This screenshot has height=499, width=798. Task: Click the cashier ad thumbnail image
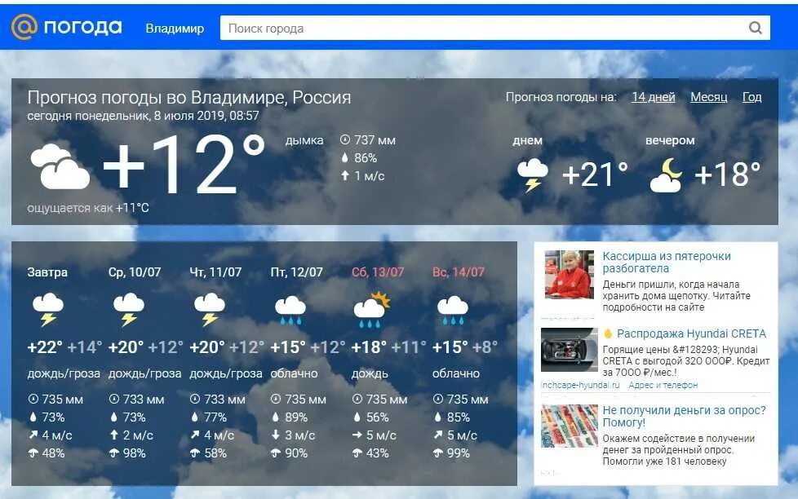569,274
